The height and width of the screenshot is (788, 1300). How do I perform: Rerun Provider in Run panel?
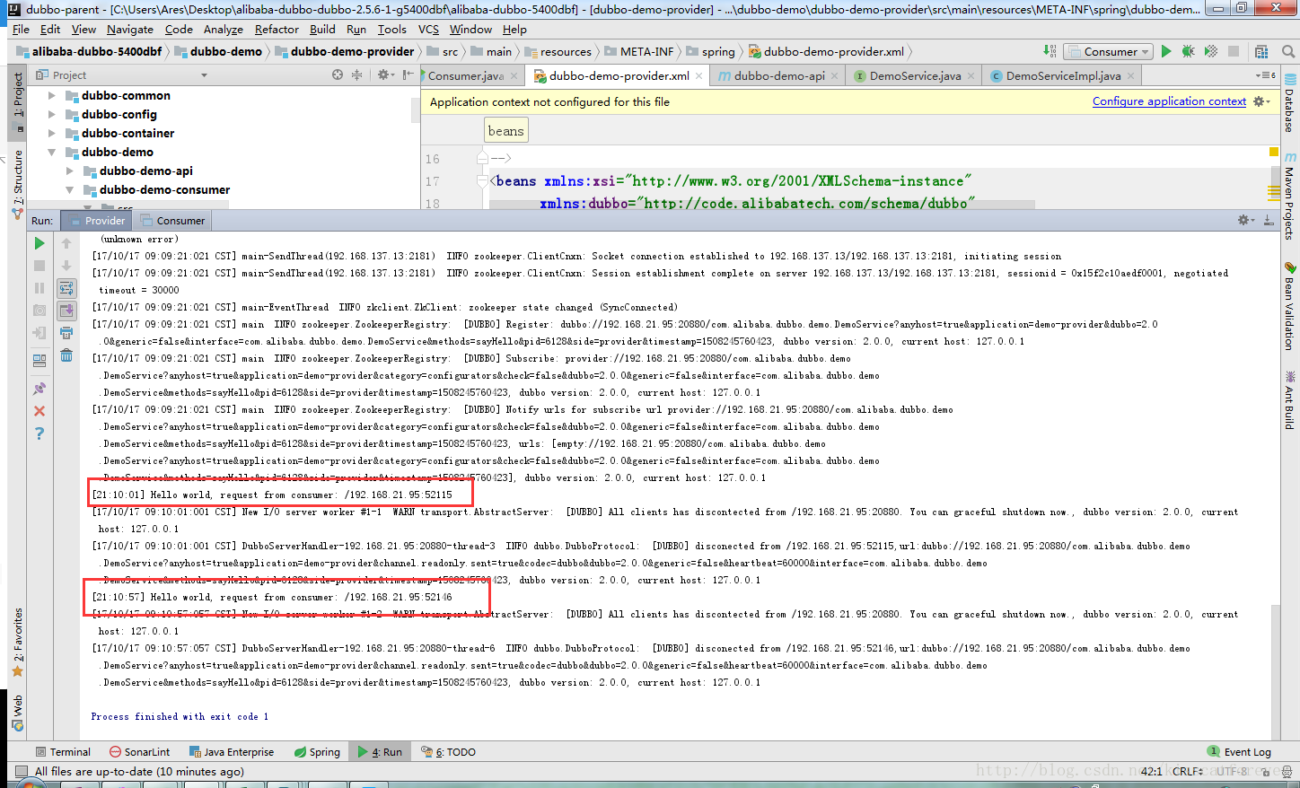(40, 243)
